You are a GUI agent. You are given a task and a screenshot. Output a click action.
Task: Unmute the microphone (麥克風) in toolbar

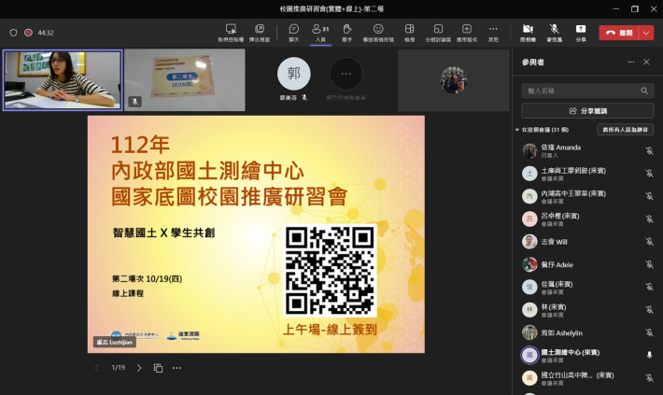point(555,29)
